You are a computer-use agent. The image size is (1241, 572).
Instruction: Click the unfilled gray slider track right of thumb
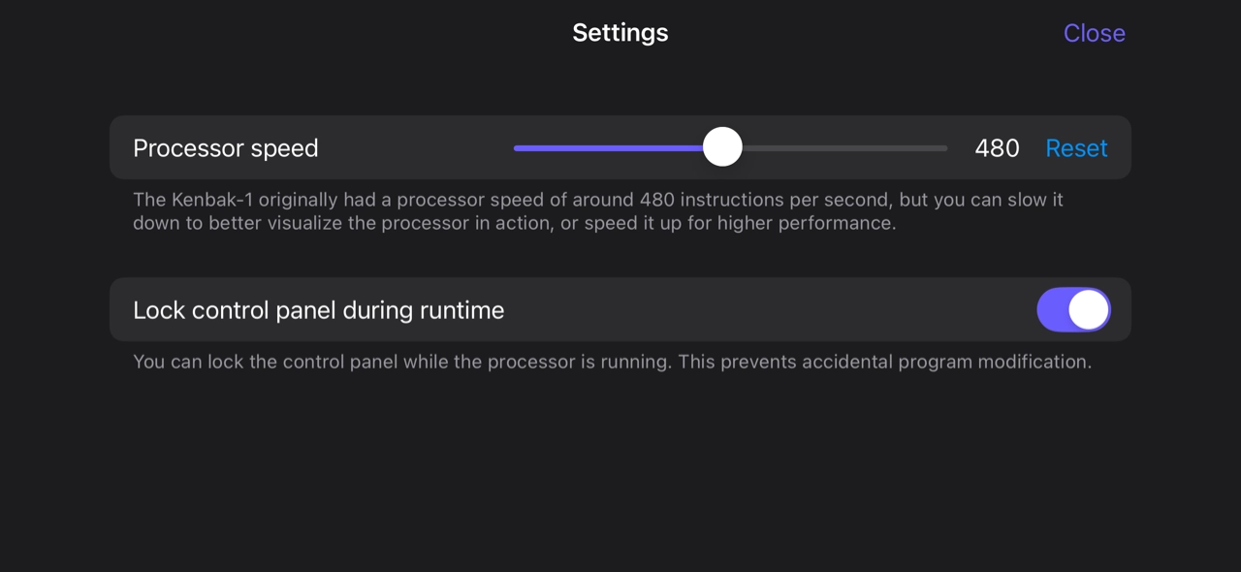(x=843, y=148)
